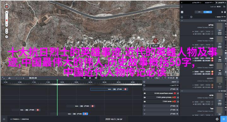Toggle the Now live button in playback bar
Viewport: 227px width, 122px height.
[x=157, y=78]
